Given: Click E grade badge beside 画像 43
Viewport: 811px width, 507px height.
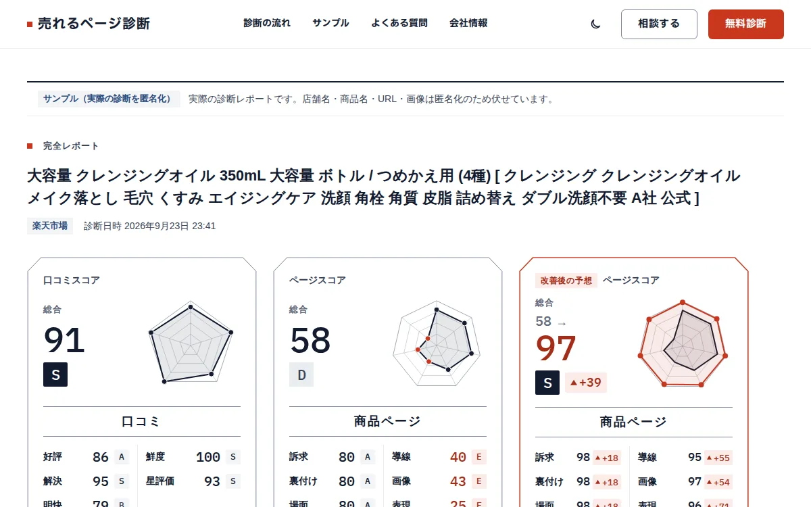Looking at the screenshot, I should [x=479, y=481].
